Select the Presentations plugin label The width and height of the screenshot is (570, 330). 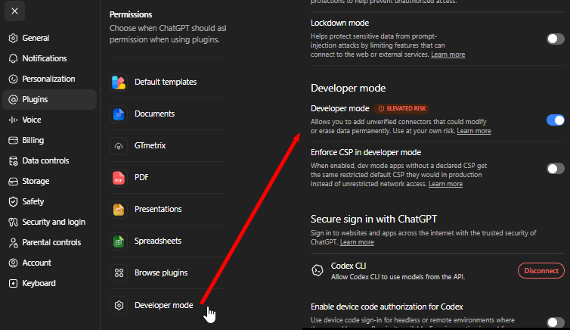tap(158, 209)
